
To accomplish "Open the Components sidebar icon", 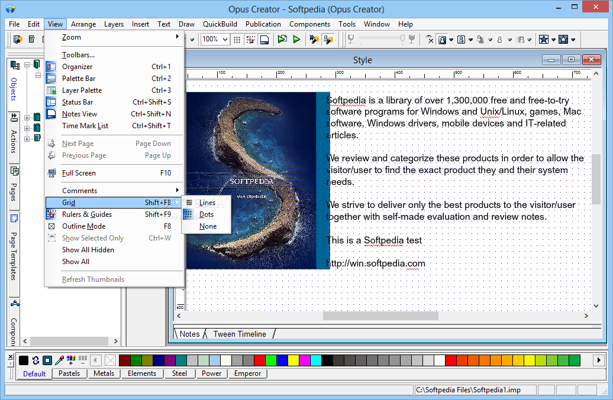I will coord(15,304).
